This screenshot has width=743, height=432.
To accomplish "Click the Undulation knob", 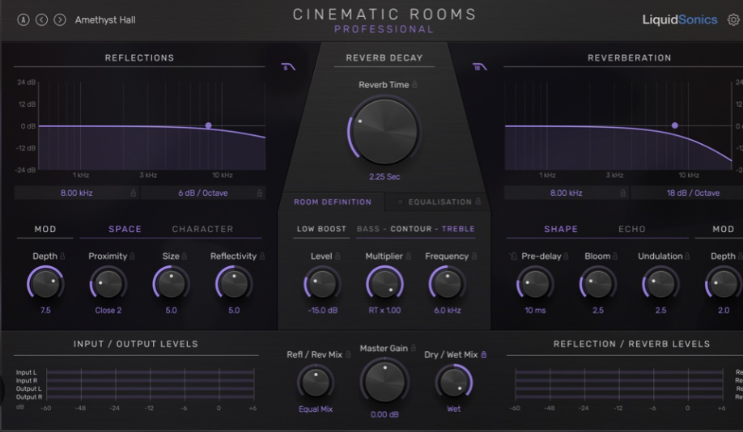I will tap(660, 284).
